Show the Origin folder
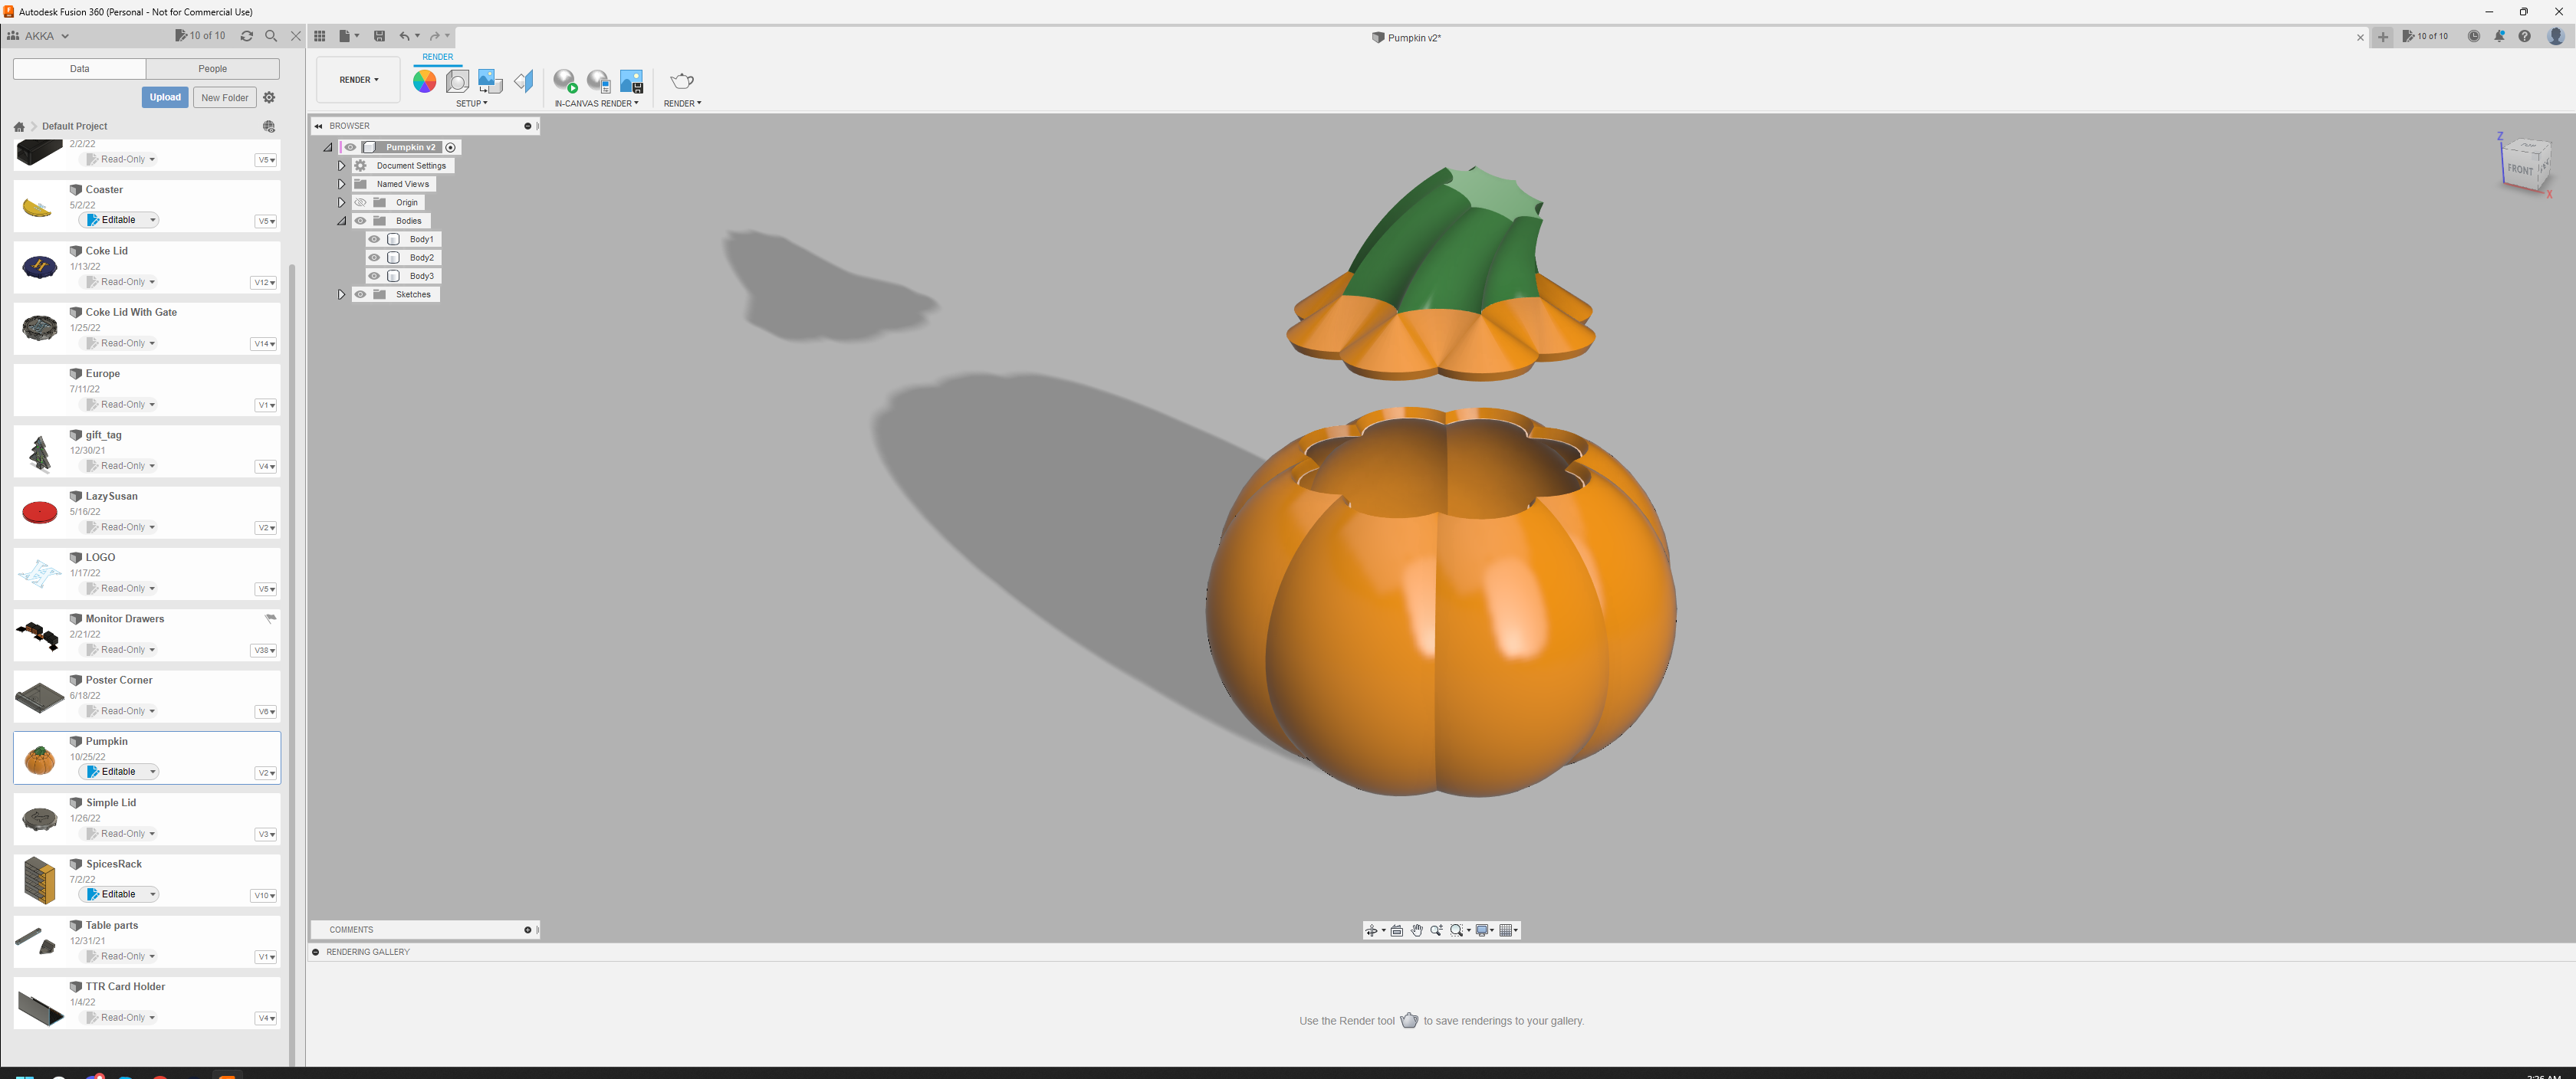The height and width of the screenshot is (1079, 2576). (x=361, y=203)
